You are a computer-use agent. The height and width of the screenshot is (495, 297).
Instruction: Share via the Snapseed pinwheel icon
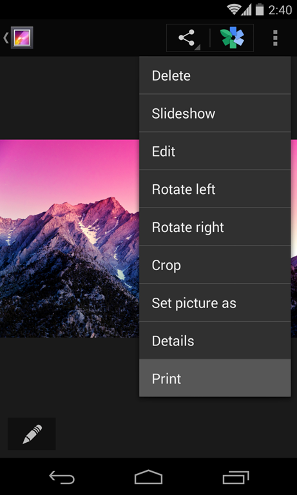point(232,38)
